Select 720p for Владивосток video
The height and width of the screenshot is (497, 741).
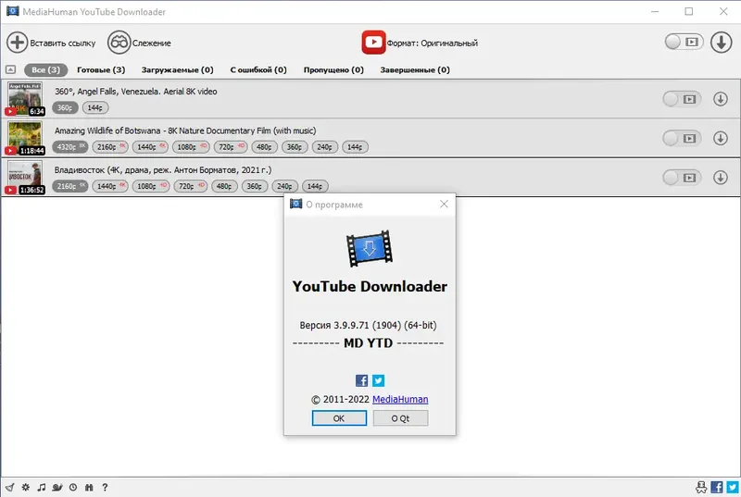(x=191, y=186)
